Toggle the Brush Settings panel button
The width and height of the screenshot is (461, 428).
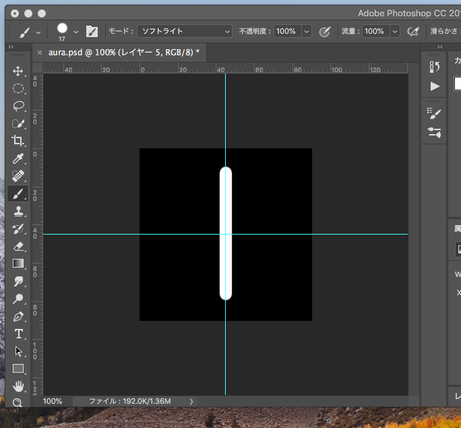click(x=92, y=31)
